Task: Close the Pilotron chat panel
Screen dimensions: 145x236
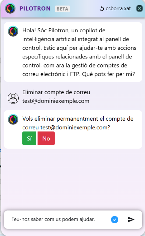Action: point(139,8)
